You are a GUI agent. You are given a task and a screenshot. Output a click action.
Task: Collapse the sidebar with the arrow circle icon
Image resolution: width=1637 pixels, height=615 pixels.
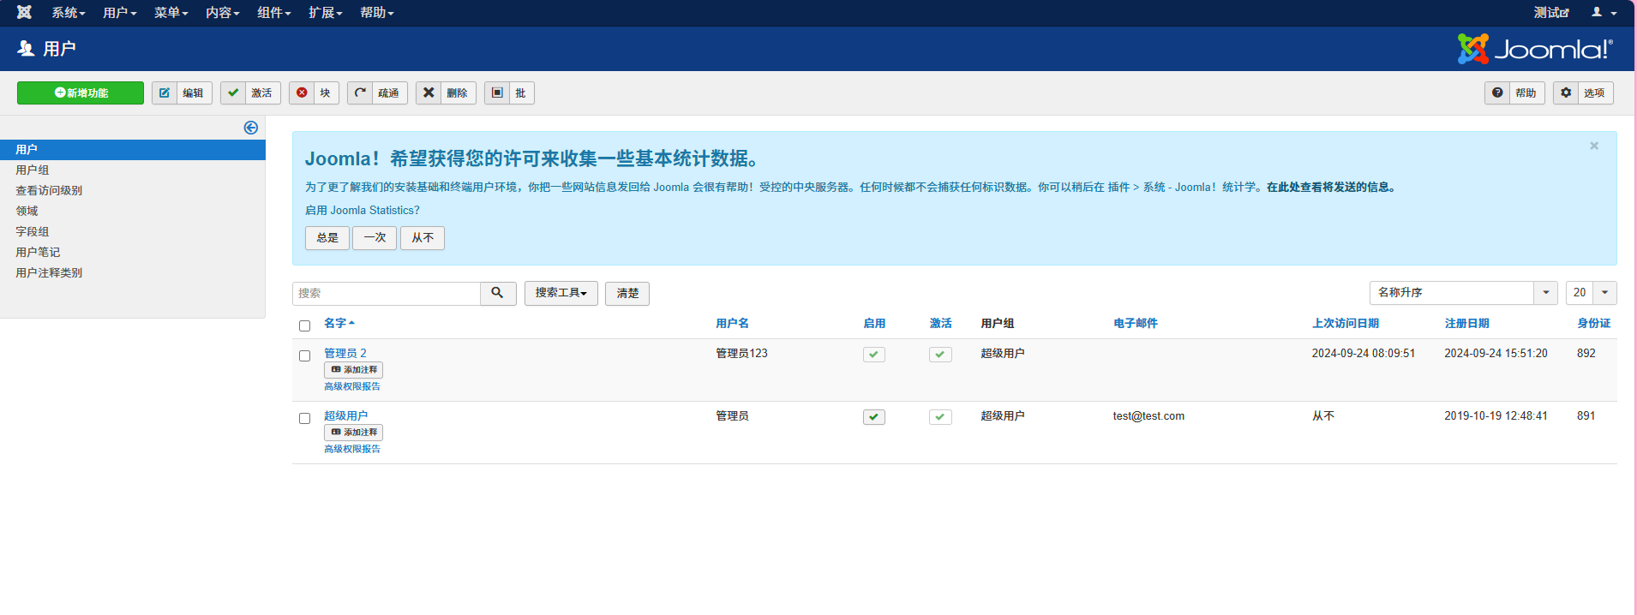click(x=250, y=128)
